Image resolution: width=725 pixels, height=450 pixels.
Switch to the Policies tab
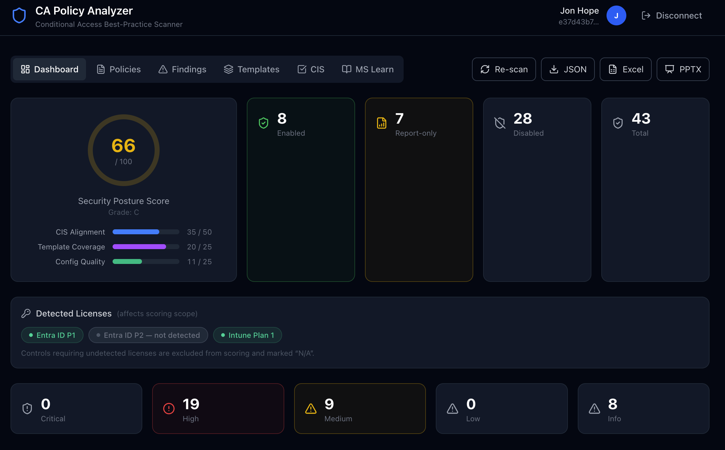point(119,69)
